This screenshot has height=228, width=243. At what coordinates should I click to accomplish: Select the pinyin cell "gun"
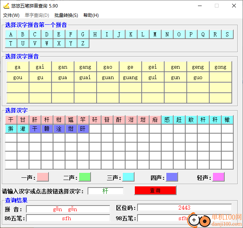(175, 77)
